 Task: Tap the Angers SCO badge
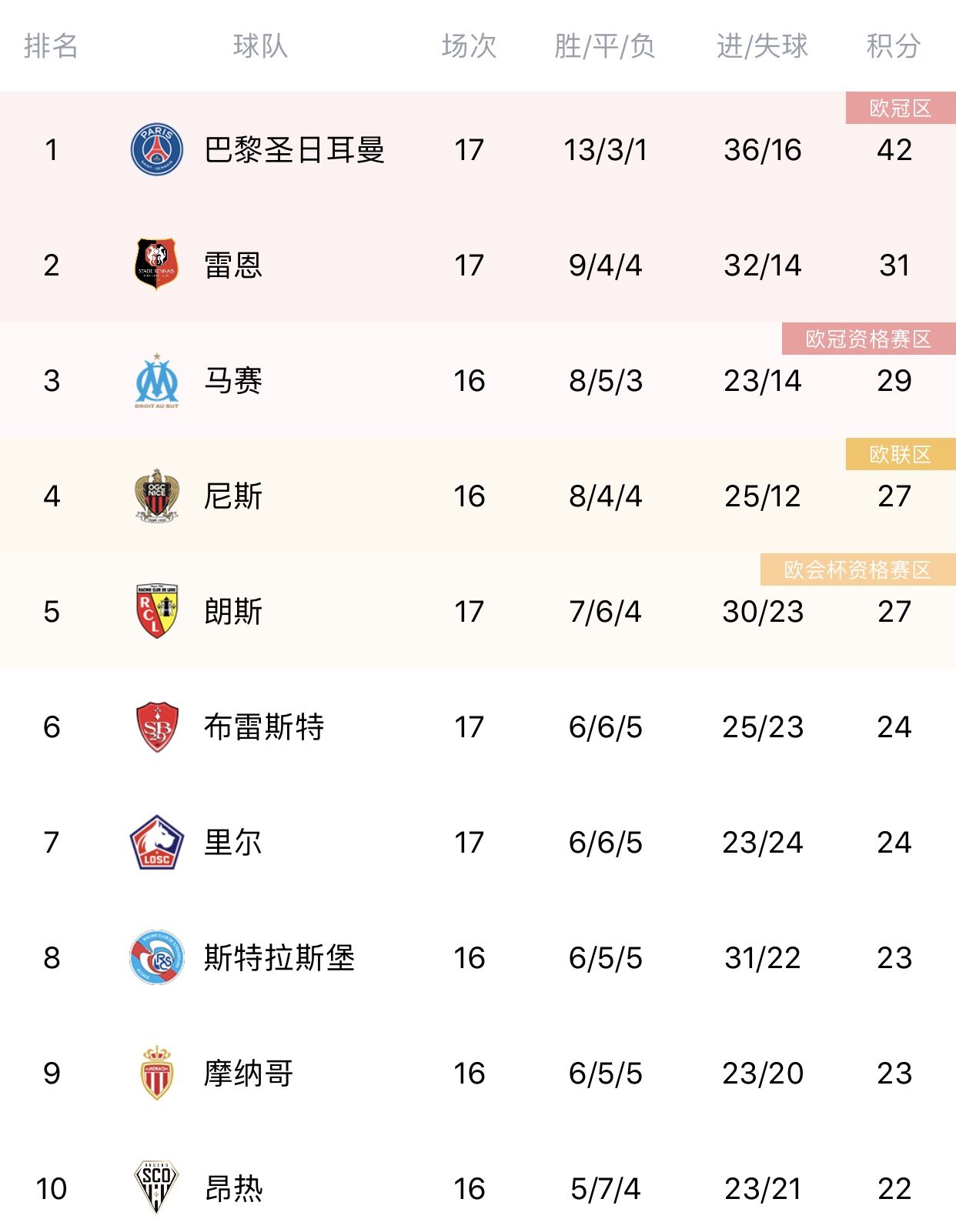pyautogui.click(x=157, y=1187)
